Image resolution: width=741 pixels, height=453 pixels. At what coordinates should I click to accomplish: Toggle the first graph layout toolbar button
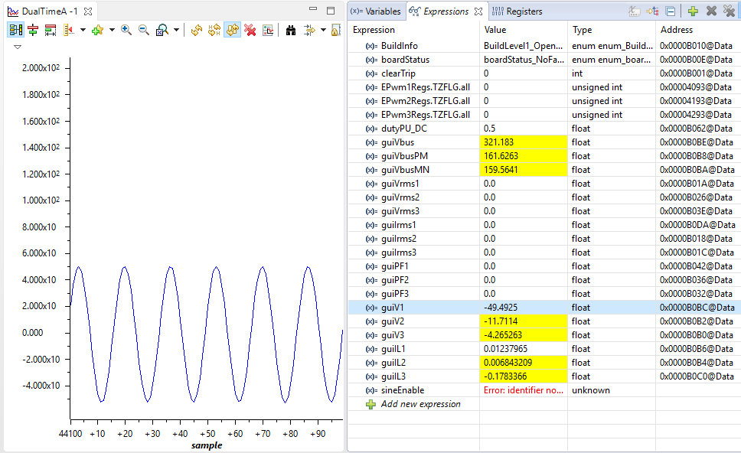(x=16, y=30)
